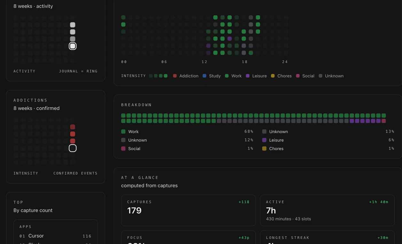Open the Captures card showing 179
The height and width of the screenshot is (244, 402).
(188, 210)
